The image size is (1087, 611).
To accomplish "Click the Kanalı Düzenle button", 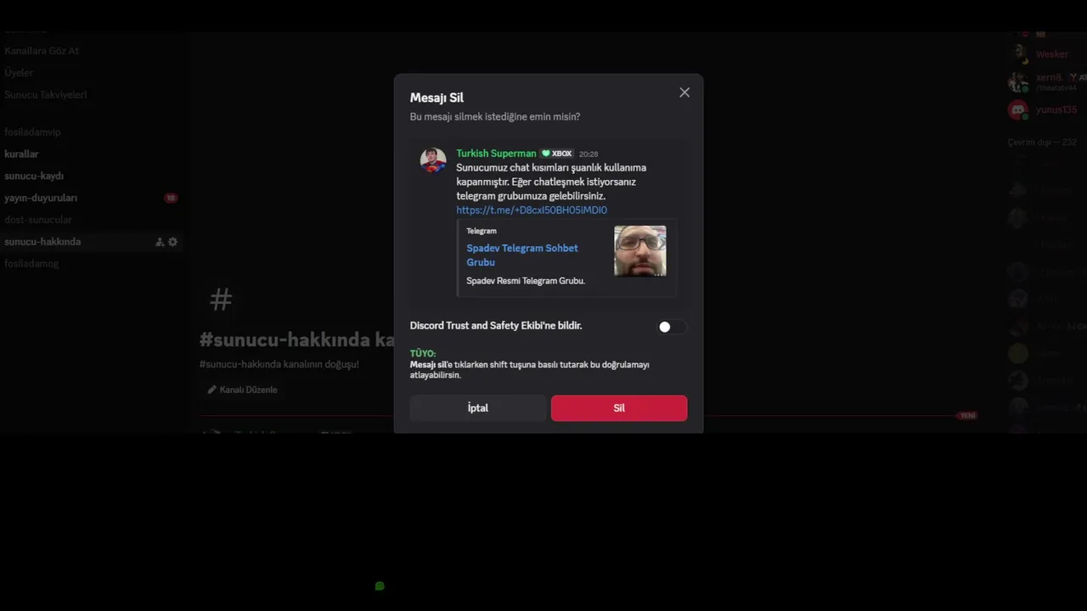I will [243, 390].
